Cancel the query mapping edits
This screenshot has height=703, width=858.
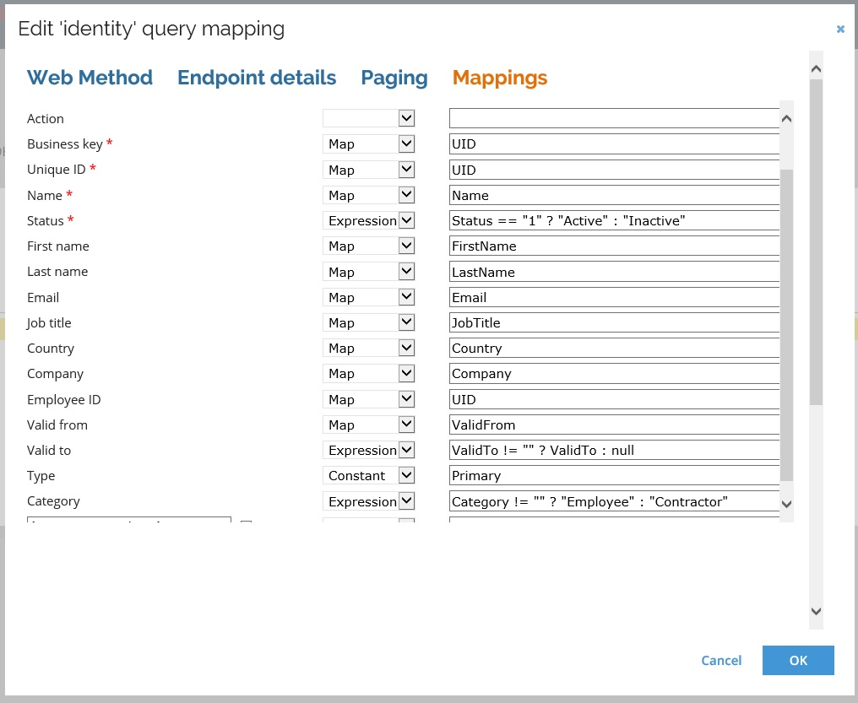[x=721, y=660]
